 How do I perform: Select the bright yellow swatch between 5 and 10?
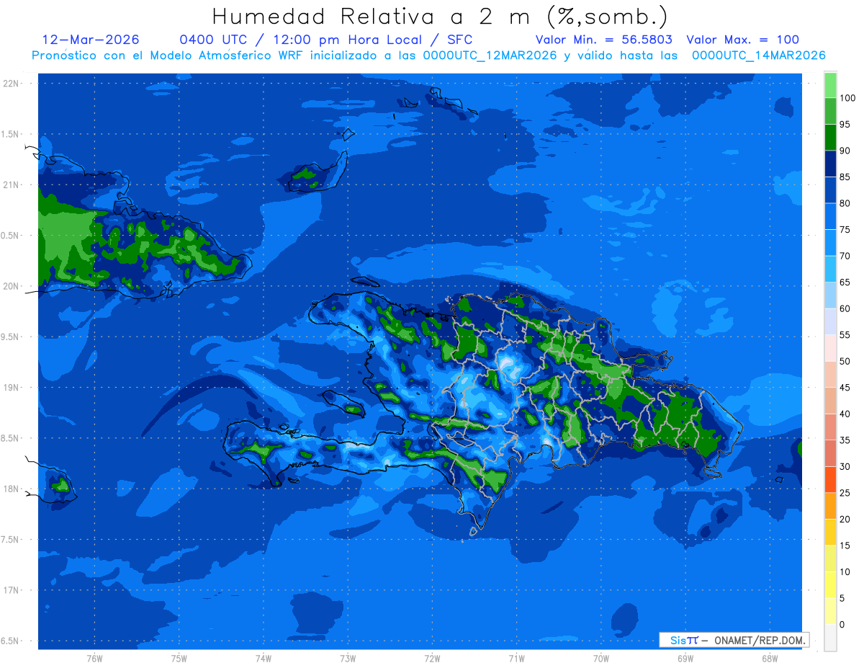pyautogui.click(x=830, y=585)
